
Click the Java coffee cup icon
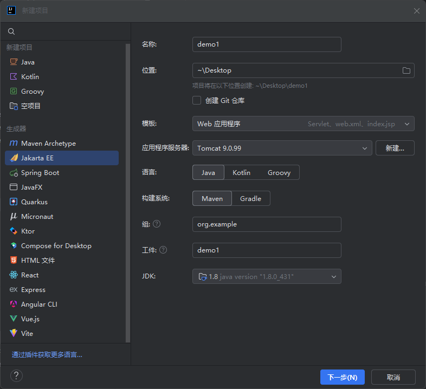point(14,62)
